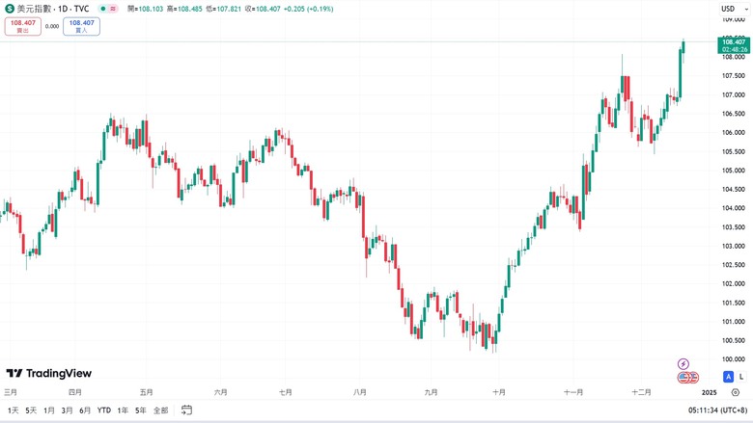
Task: Click the TradingView logo link
Action: click(49, 373)
